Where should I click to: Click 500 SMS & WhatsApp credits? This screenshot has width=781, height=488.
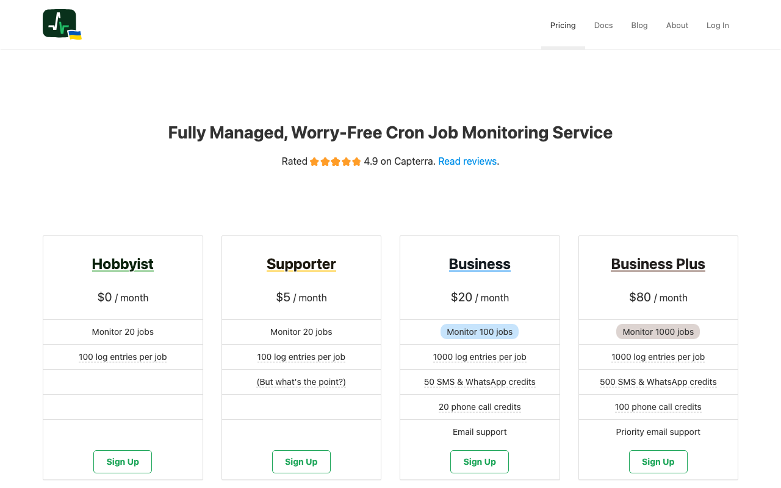(x=658, y=382)
